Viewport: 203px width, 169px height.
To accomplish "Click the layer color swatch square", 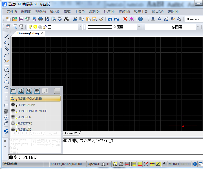I will coord(49,27).
